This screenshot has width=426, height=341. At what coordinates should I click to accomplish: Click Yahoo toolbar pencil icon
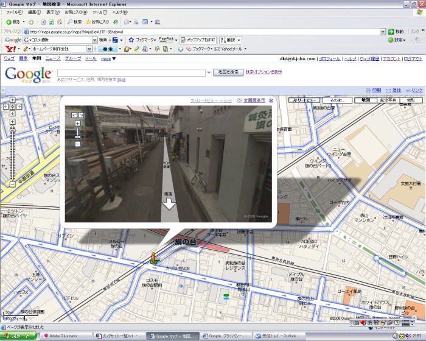[26, 49]
